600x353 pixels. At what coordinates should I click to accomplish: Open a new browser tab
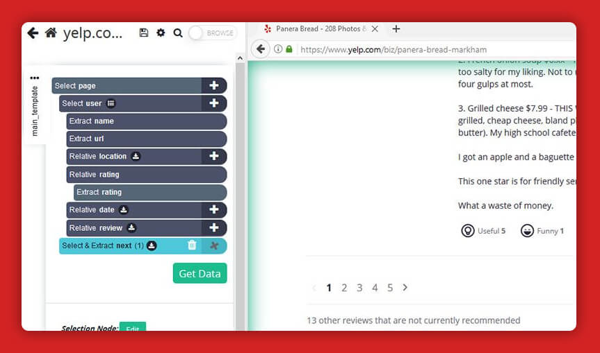[396, 29]
